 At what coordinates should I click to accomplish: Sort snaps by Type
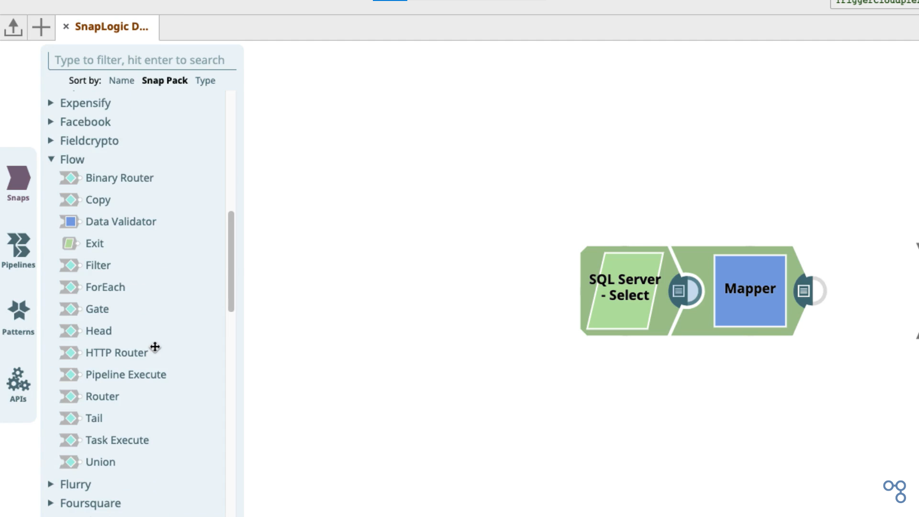click(205, 80)
